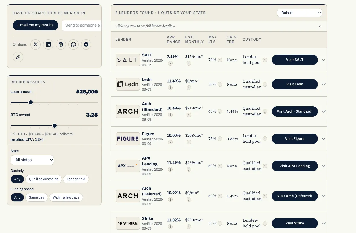Click the APR RANGE column header
The width and height of the screenshot is (356, 233).
(x=174, y=40)
